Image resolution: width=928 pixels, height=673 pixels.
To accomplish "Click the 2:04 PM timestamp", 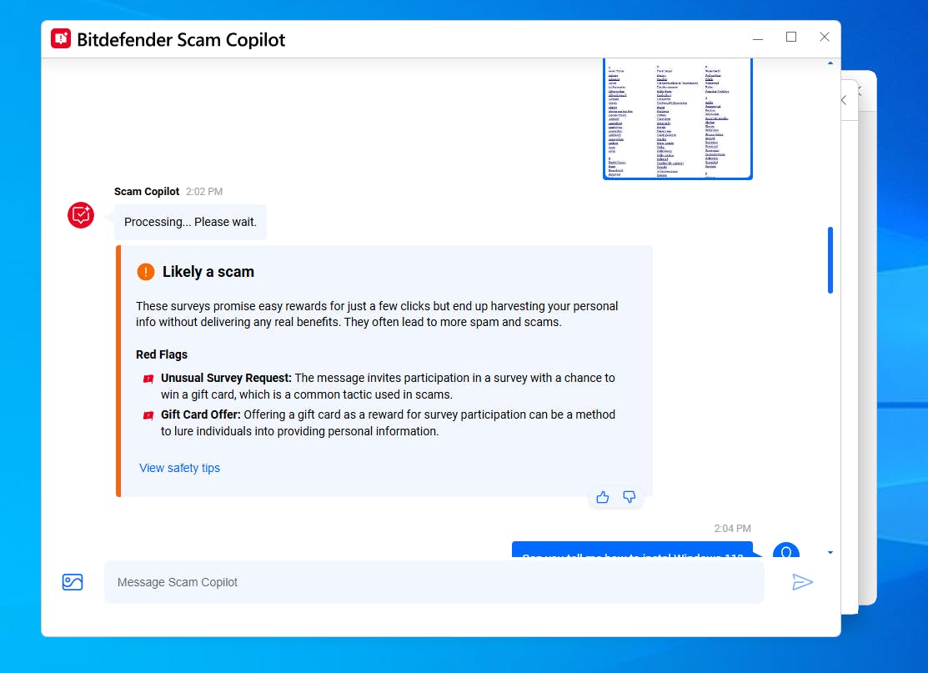I will coord(732,528).
